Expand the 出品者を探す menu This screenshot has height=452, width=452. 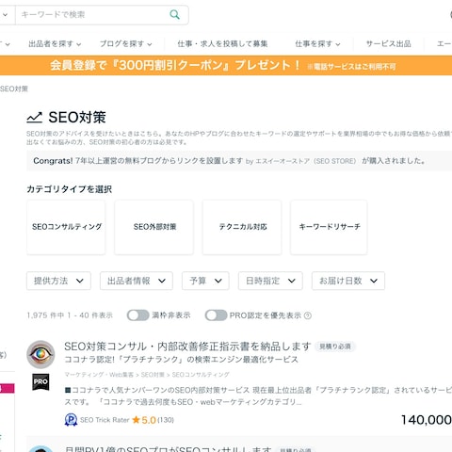[x=55, y=44]
